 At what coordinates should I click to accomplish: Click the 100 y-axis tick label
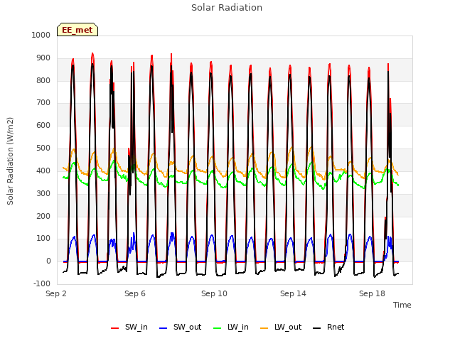coord(43,239)
